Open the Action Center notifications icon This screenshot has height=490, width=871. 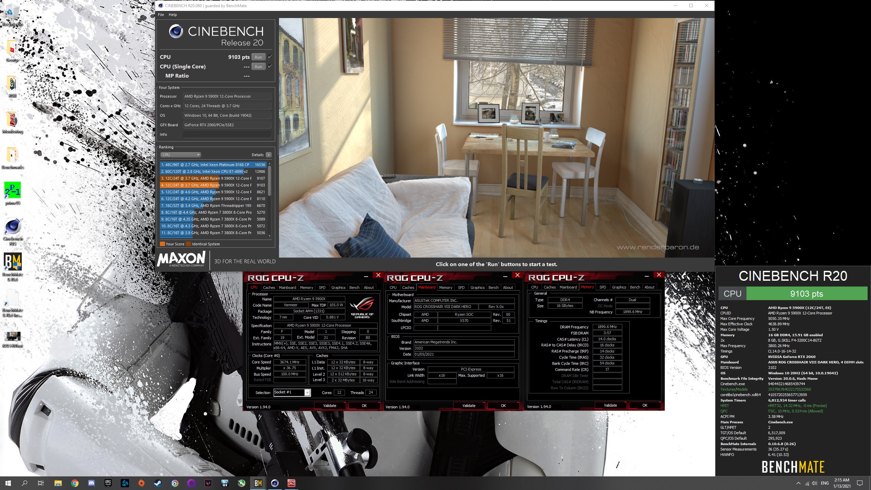pos(860,483)
